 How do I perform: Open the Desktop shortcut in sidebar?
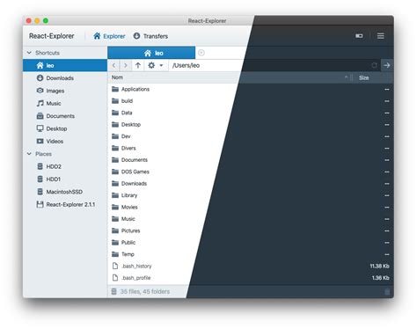coord(65,128)
